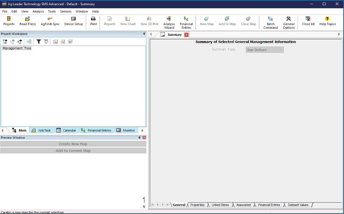Image resolution: width=344 pixels, height=214 pixels.
Task: Pin the Preview Window panel
Action: 139,138
